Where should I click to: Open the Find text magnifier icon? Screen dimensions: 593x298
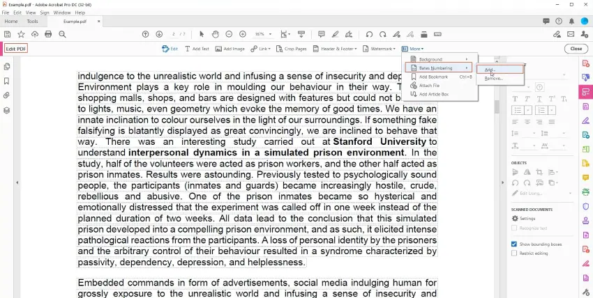62,34
